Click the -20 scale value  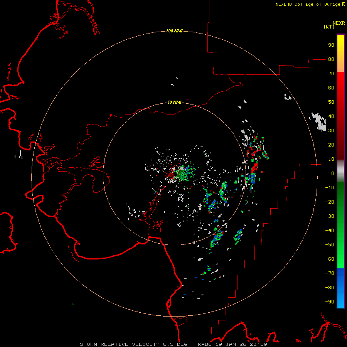click(x=330, y=202)
